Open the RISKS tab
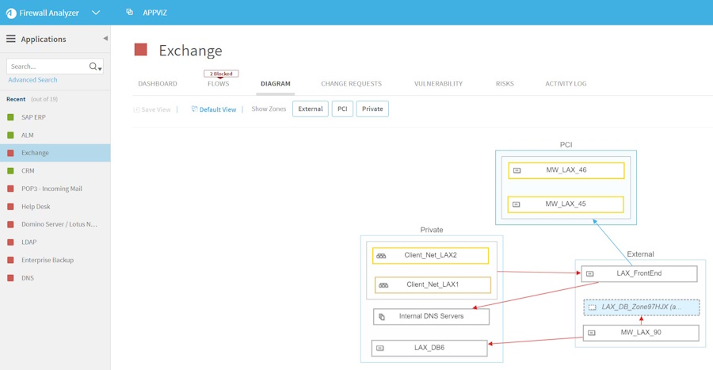This screenshot has width=713, height=370. 505,84
